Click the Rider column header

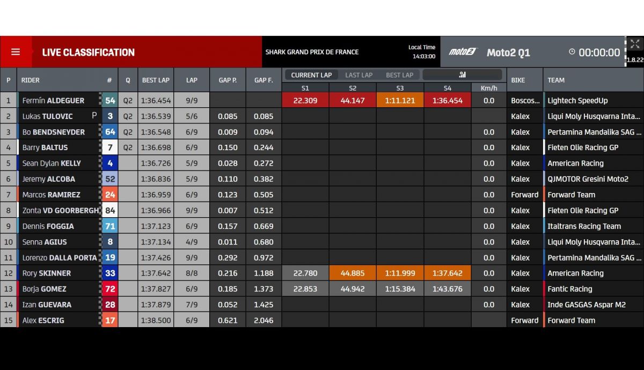pyautogui.click(x=31, y=80)
